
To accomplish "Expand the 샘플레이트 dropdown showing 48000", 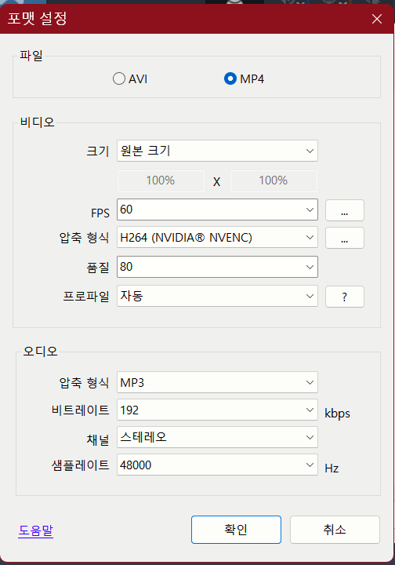I will [217, 465].
